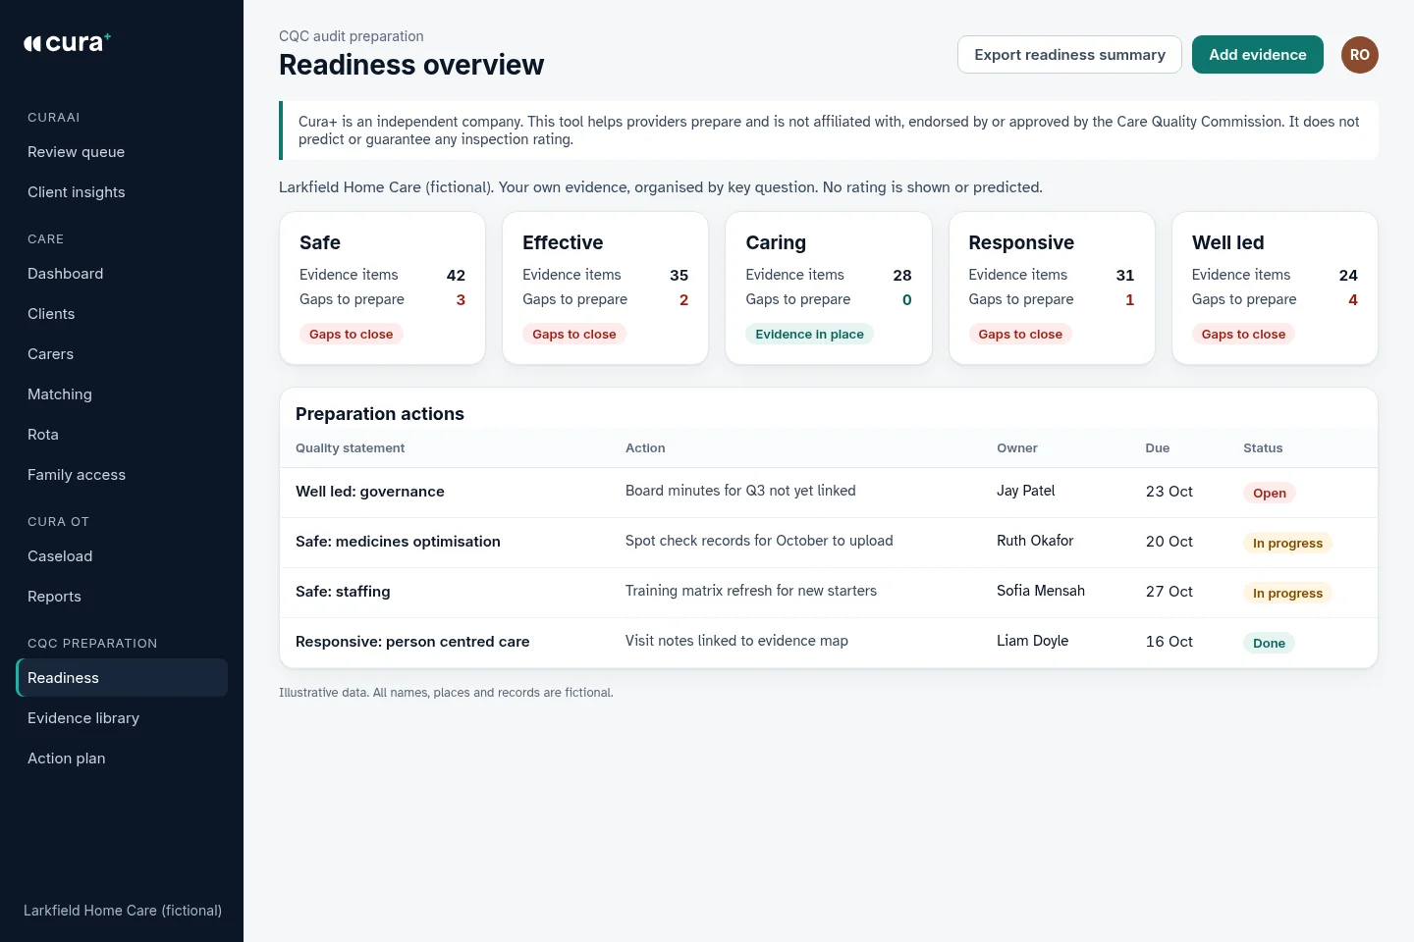Go to Client insights

tap(122, 192)
